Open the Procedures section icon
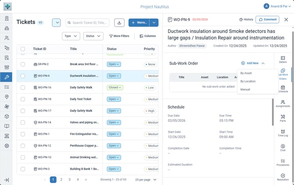 pyautogui.click(x=283, y=162)
